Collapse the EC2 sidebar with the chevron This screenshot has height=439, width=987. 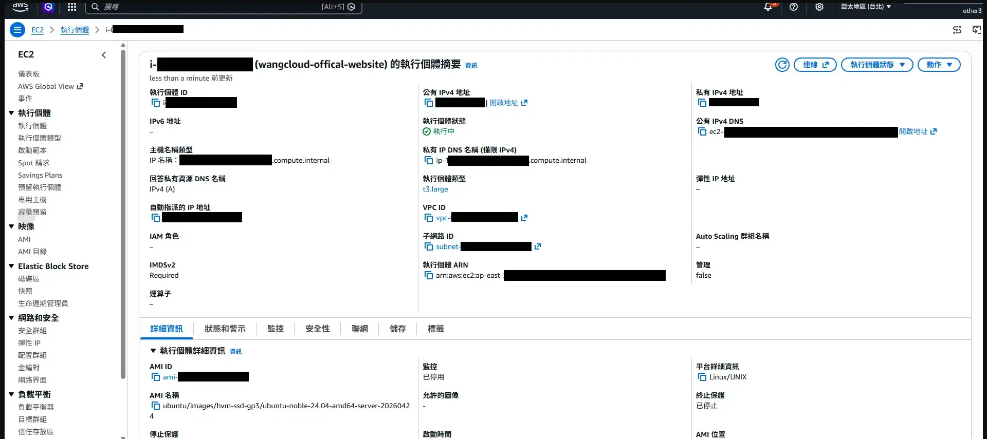(x=104, y=55)
